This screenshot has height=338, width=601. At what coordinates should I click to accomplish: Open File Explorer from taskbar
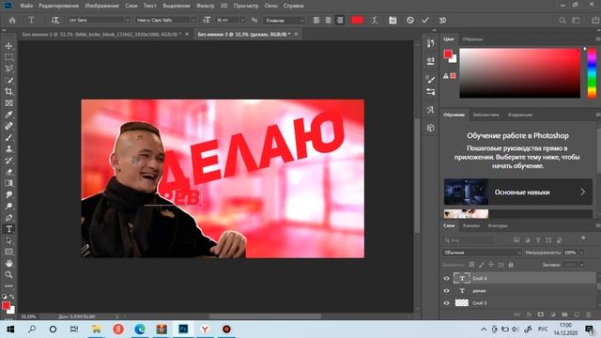(96, 330)
